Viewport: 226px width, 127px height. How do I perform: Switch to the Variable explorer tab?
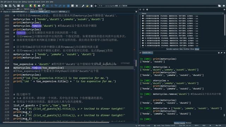(172, 49)
